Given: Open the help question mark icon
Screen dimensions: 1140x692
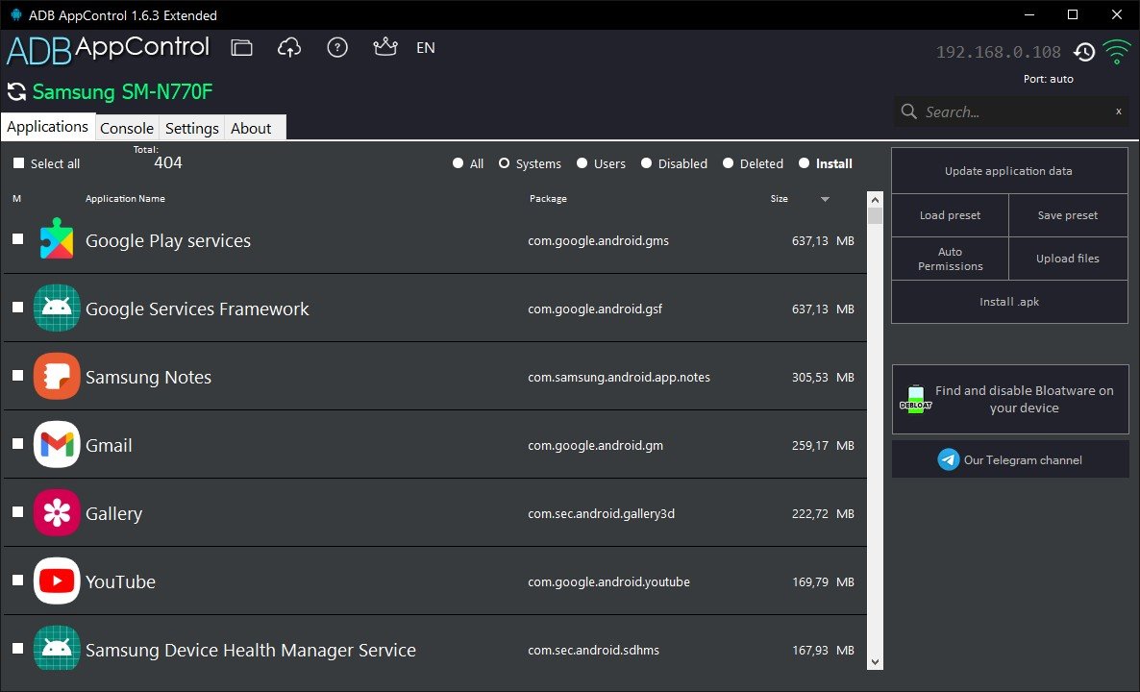Looking at the screenshot, I should tap(337, 48).
